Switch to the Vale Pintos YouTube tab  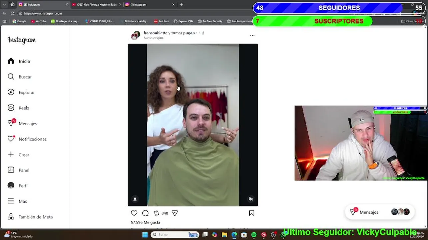pyautogui.click(x=97, y=5)
